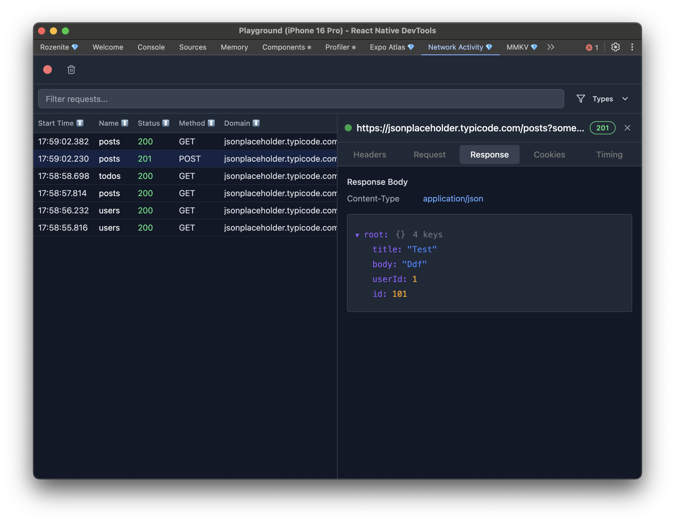
Task: Clear requests with the trash icon
Action: click(x=71, y=70)
